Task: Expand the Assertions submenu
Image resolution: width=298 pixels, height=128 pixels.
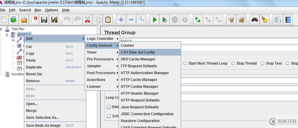Action: pos(102,80)
